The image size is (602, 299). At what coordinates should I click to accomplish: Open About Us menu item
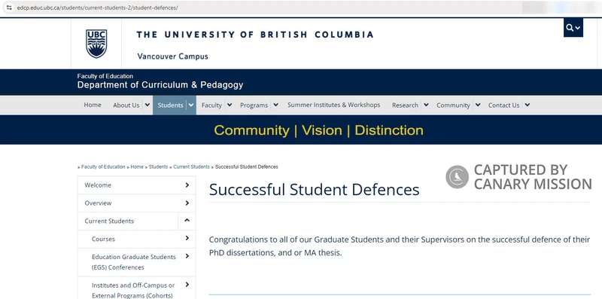pos(126,105)
